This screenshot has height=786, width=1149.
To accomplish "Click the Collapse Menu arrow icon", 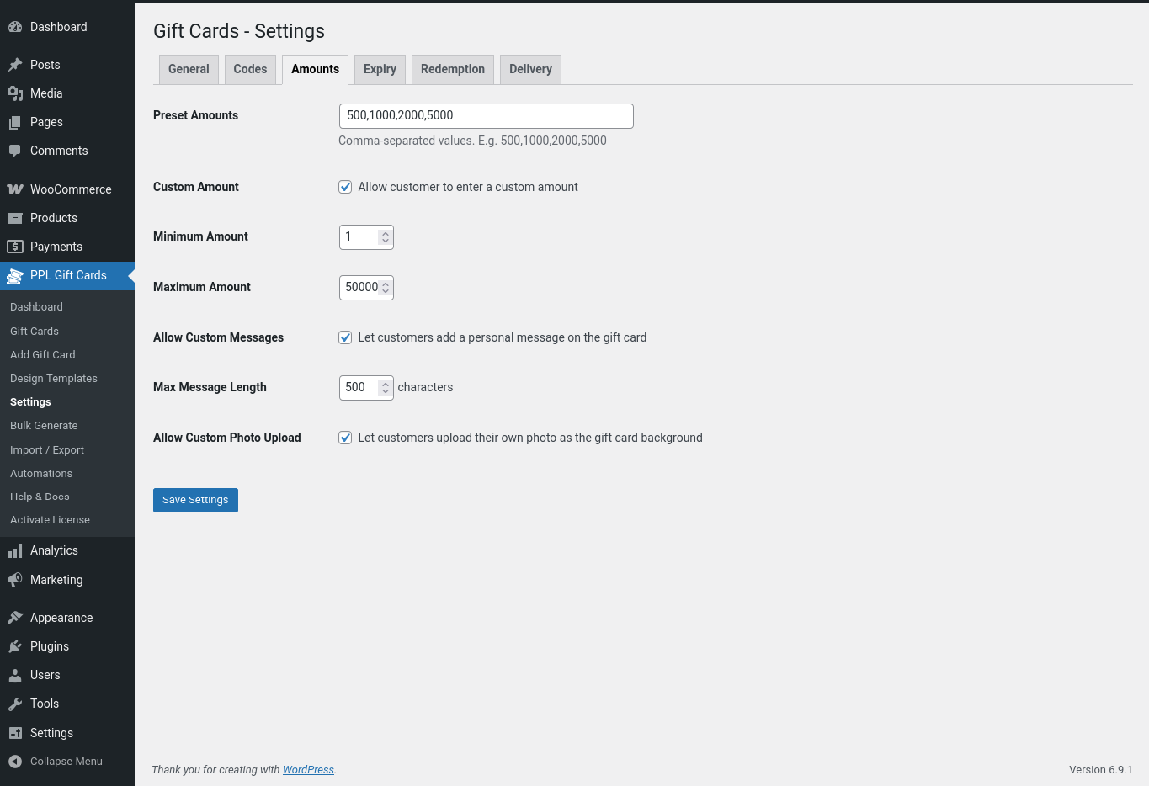I will (x=15, y=762).
